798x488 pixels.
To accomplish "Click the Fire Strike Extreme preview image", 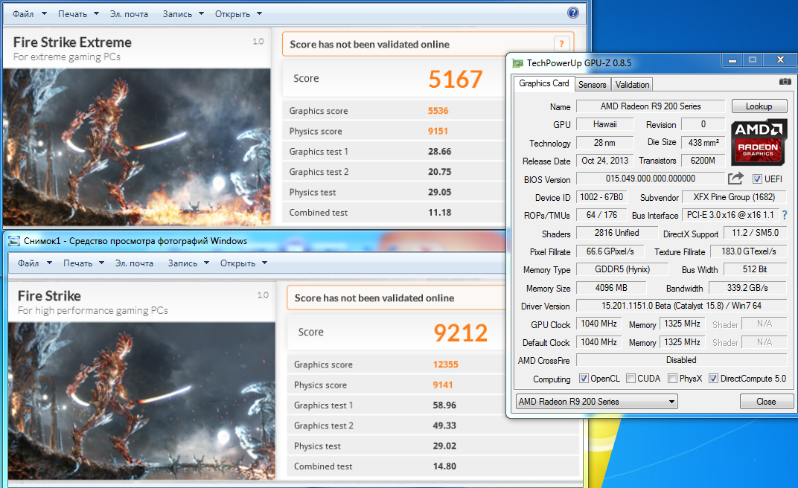I will point(136,147).
